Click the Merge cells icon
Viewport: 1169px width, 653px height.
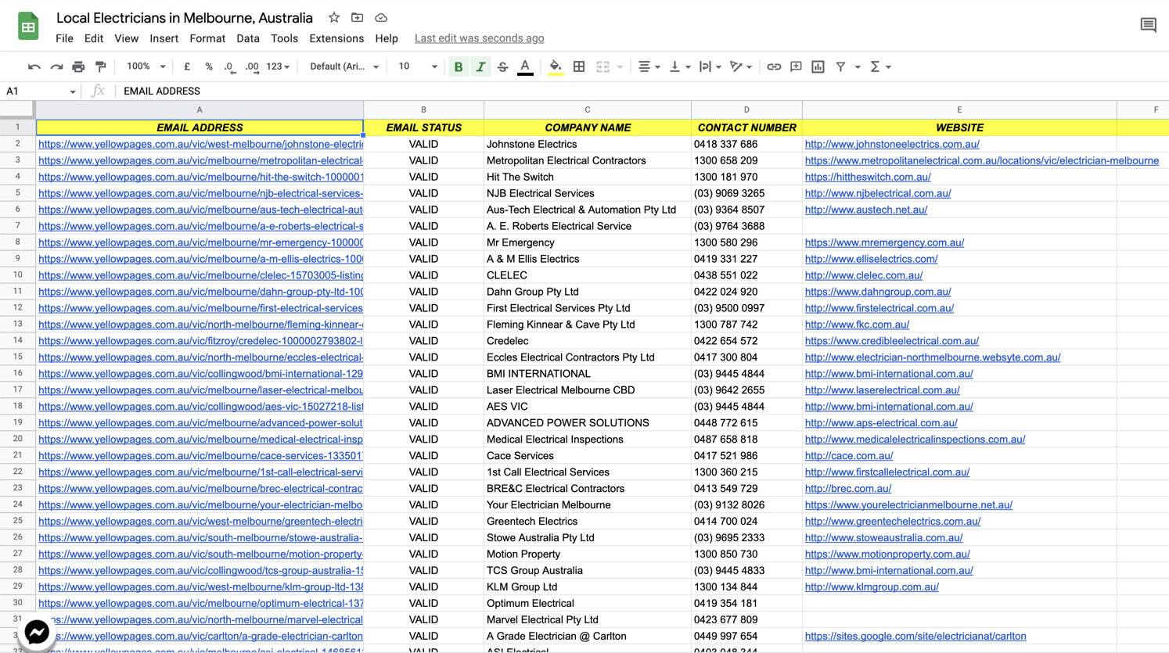tap(602, 67)
